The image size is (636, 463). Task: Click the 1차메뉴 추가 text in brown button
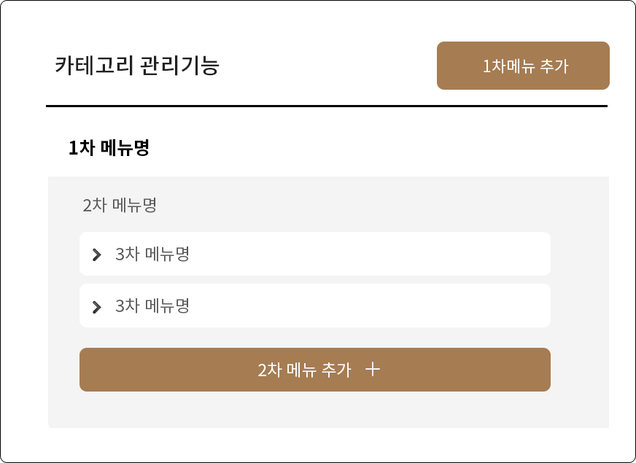click(x=525, y=66)
